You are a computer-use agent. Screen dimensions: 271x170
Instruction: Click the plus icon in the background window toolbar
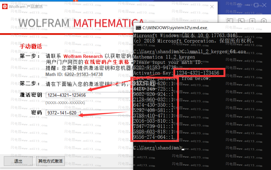(x=252, y=21)
